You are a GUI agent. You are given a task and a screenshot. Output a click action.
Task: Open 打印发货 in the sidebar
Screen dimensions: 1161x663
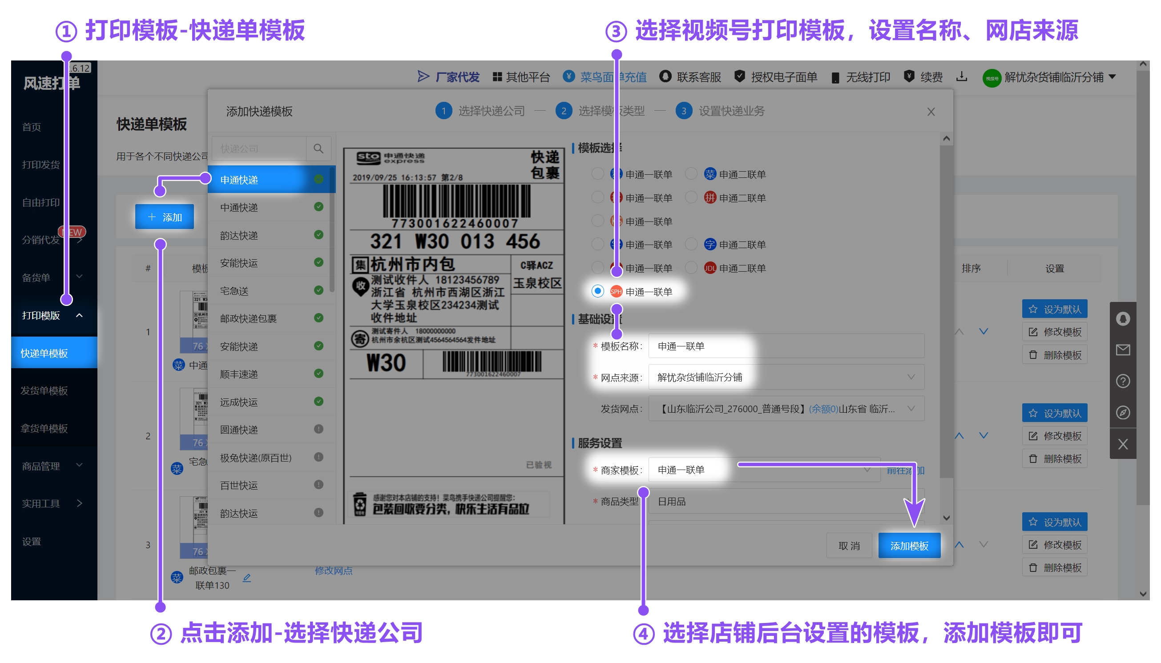pyautogui.click(x=40, y=165)
